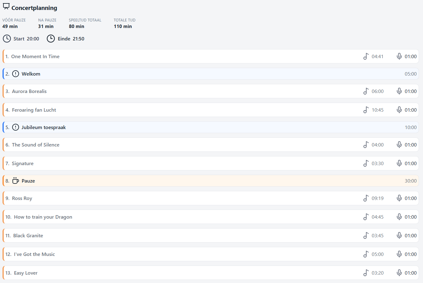Select the Black Granite title
Image resolution: width=423 pixels, height=283 pixels.
28,235
